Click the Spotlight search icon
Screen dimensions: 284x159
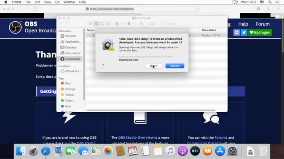click(270, 2)
